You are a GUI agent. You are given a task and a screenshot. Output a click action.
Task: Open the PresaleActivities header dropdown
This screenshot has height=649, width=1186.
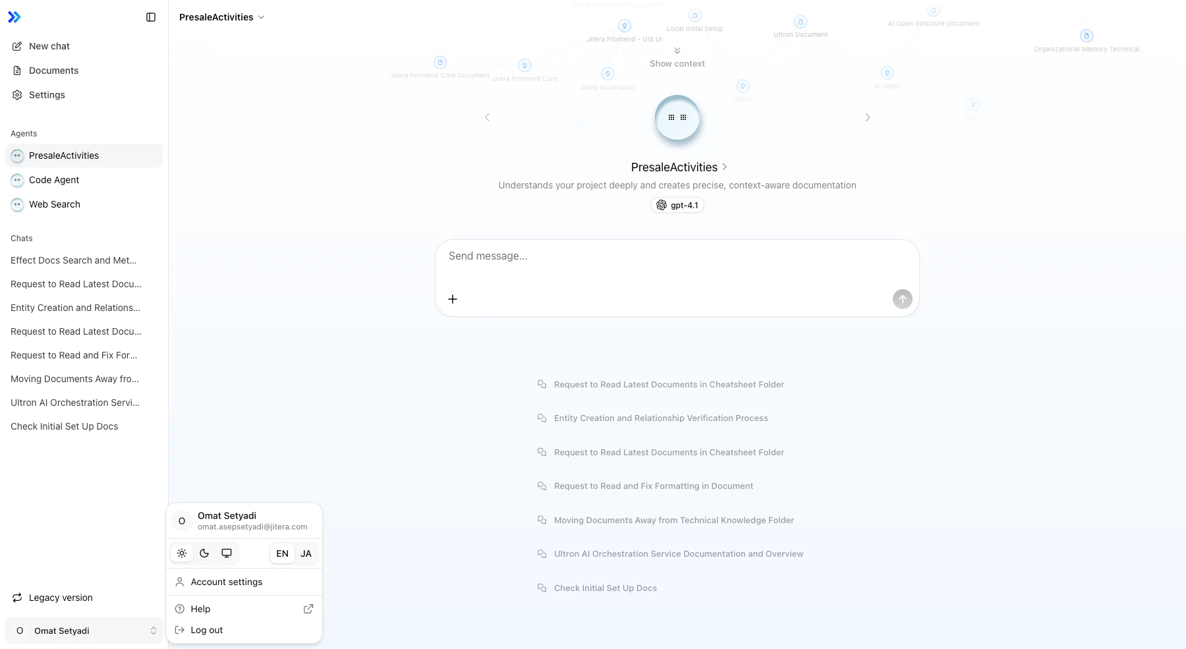click(222, 17)
